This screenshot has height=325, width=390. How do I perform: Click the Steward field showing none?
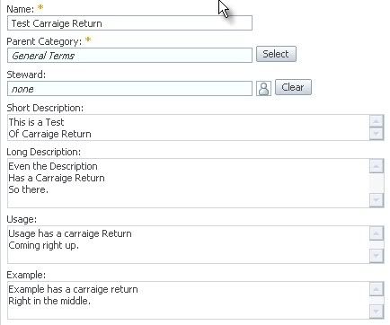pyautogui.click(x=129, y=89)
